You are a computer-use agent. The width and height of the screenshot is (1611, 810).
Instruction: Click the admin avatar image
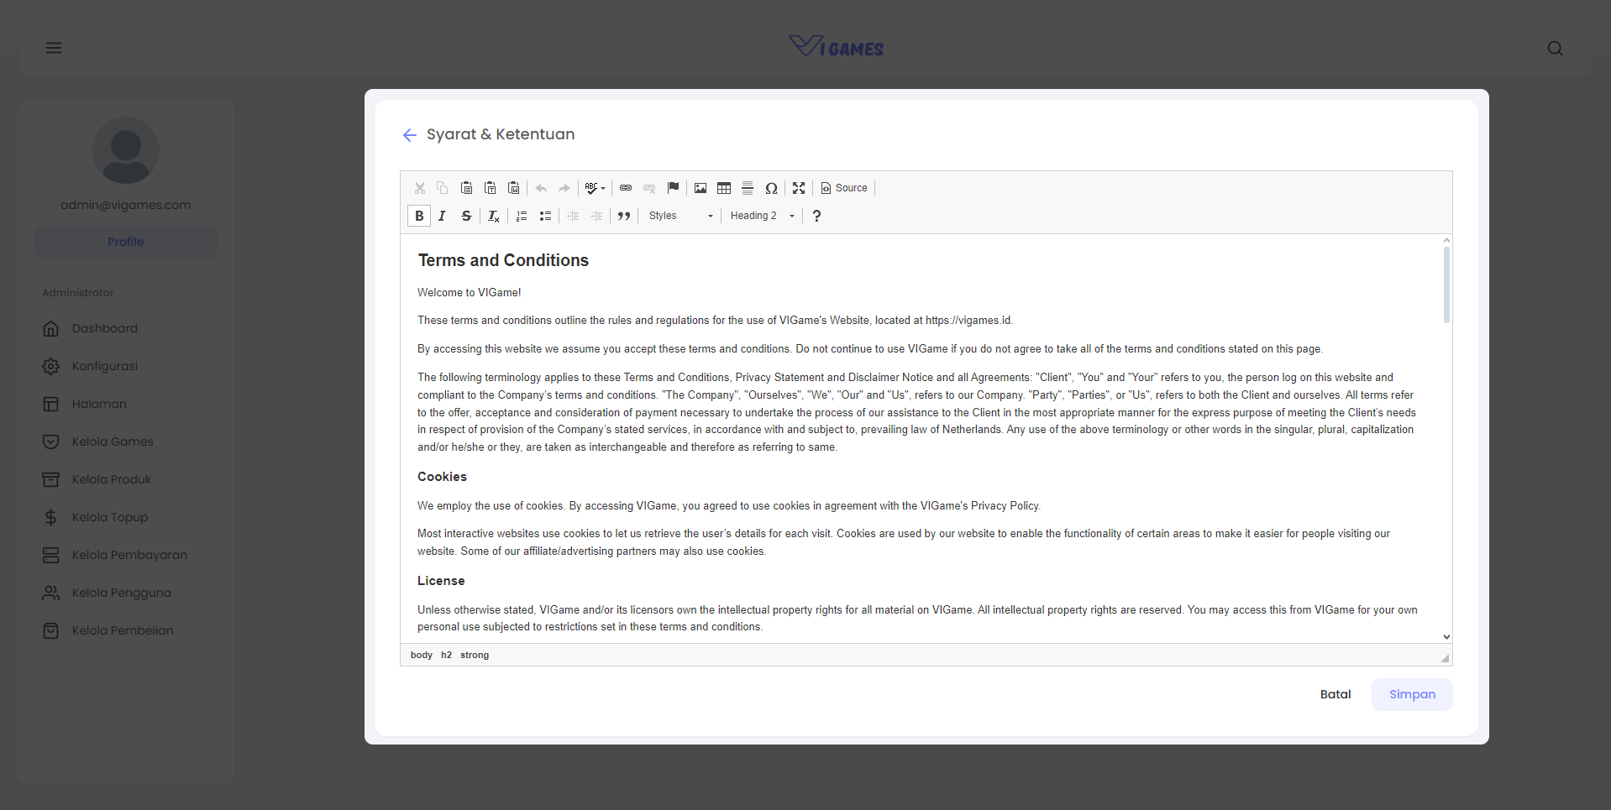pos(126,150)
